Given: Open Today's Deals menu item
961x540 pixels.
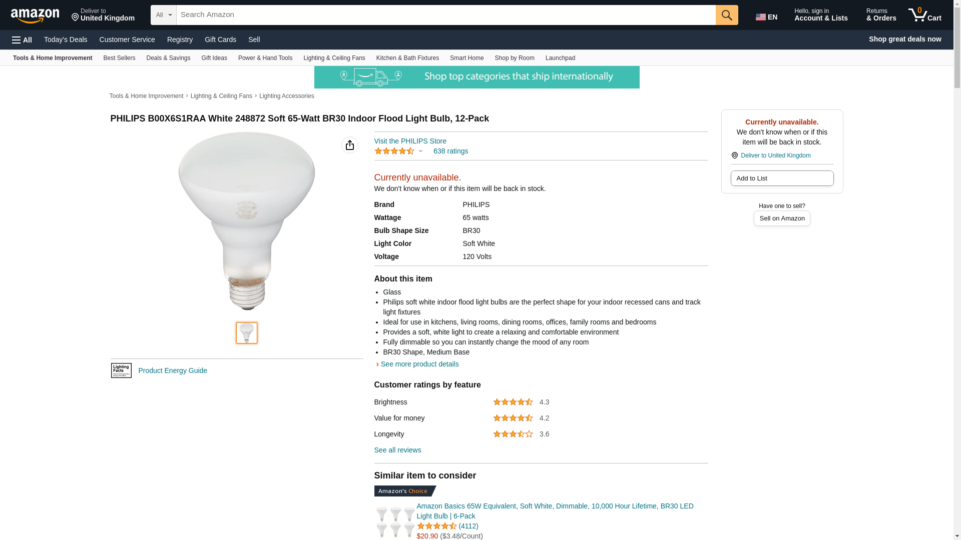Looking at the screenshot, I should click(x=66, y=39).
